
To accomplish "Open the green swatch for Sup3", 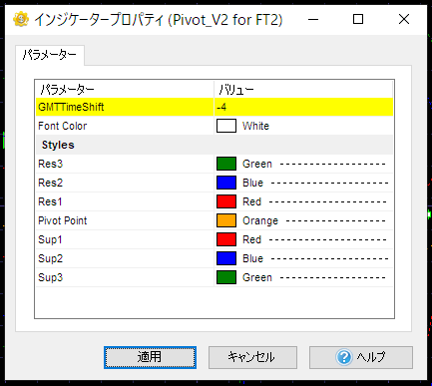I will click(226, 277).
